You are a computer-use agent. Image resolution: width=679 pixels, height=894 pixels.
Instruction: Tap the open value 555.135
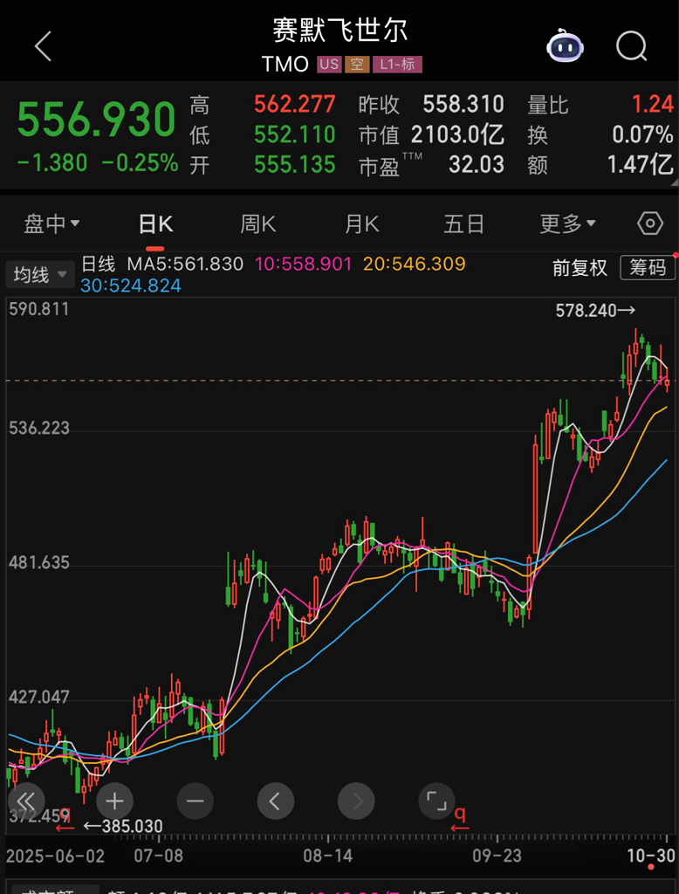tap(295, 165)
